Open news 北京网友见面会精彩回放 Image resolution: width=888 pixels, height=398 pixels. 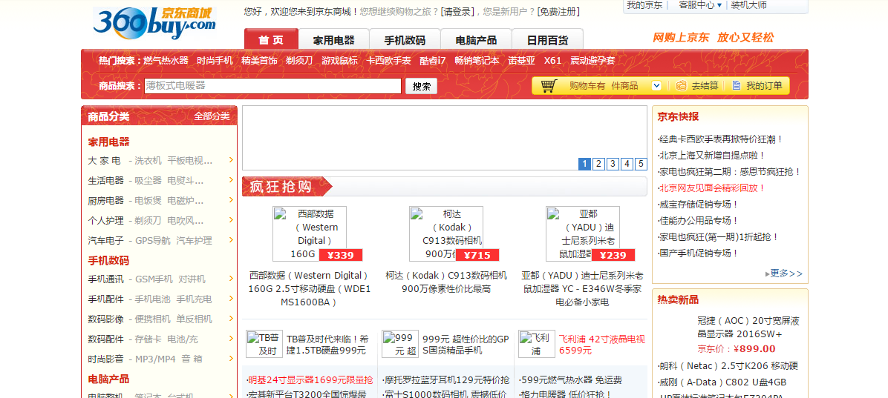(712, 188)
